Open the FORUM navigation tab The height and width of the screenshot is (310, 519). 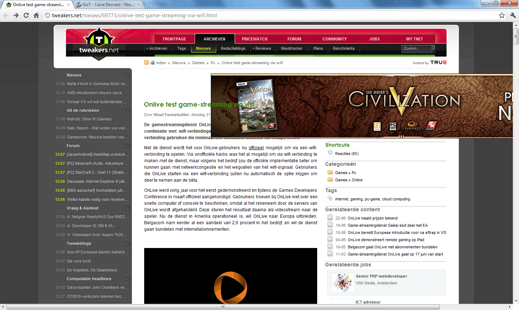[294, 39]
